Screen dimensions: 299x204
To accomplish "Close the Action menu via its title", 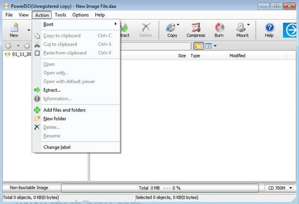I will tap(42, 15).
